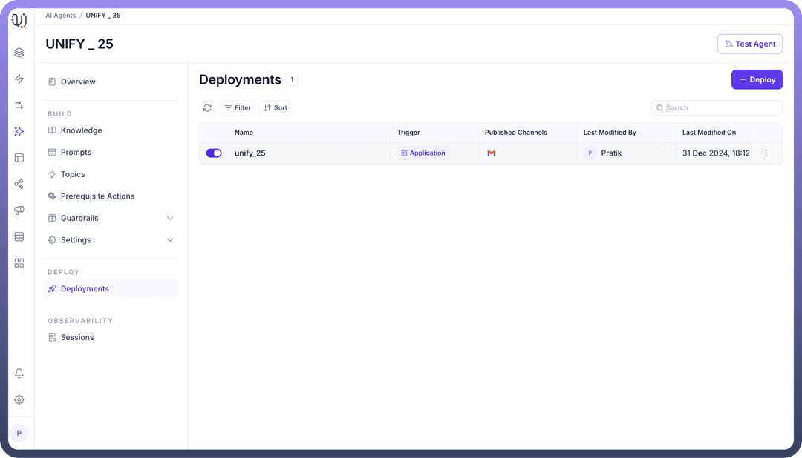Viewport: 802px width, 458px height.
Task: Click the Test Agent button
Action: tap(750, 44)
